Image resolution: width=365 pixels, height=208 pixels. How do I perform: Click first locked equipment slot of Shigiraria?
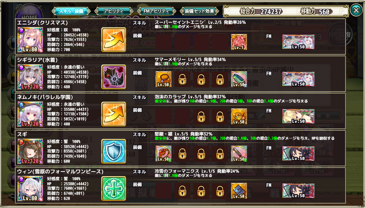click(x=182, y=79)
